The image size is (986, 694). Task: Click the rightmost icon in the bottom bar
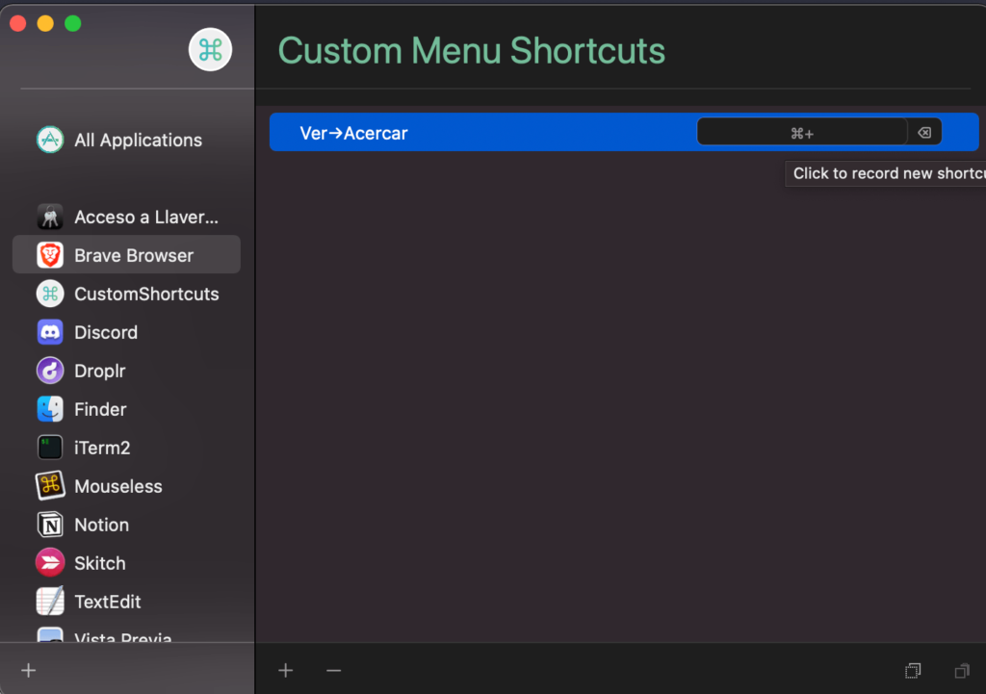pos(961,670)
